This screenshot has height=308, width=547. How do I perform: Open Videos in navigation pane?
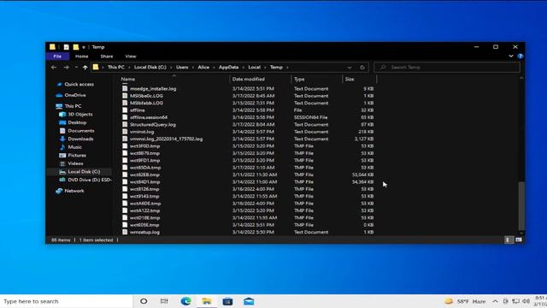pyautogui.click(x=75, y=163)
